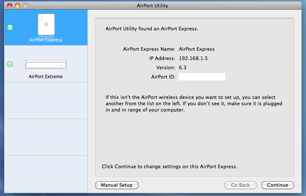
Task: Minimize the AirPort Utility window
Action: pyautogui.click(x=17, y=6)
